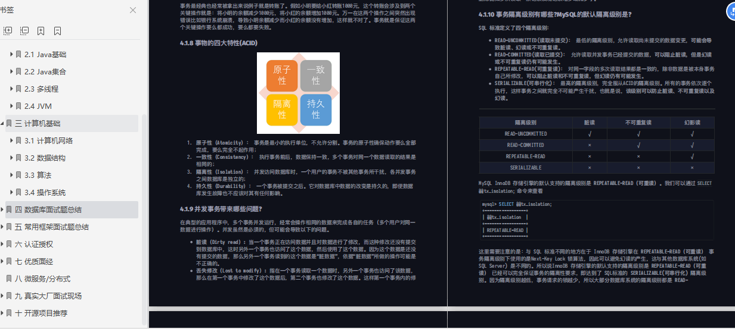Select the 三 计算机基础 bookmark
Screen dimensions: 735x329
pos(38,123)
